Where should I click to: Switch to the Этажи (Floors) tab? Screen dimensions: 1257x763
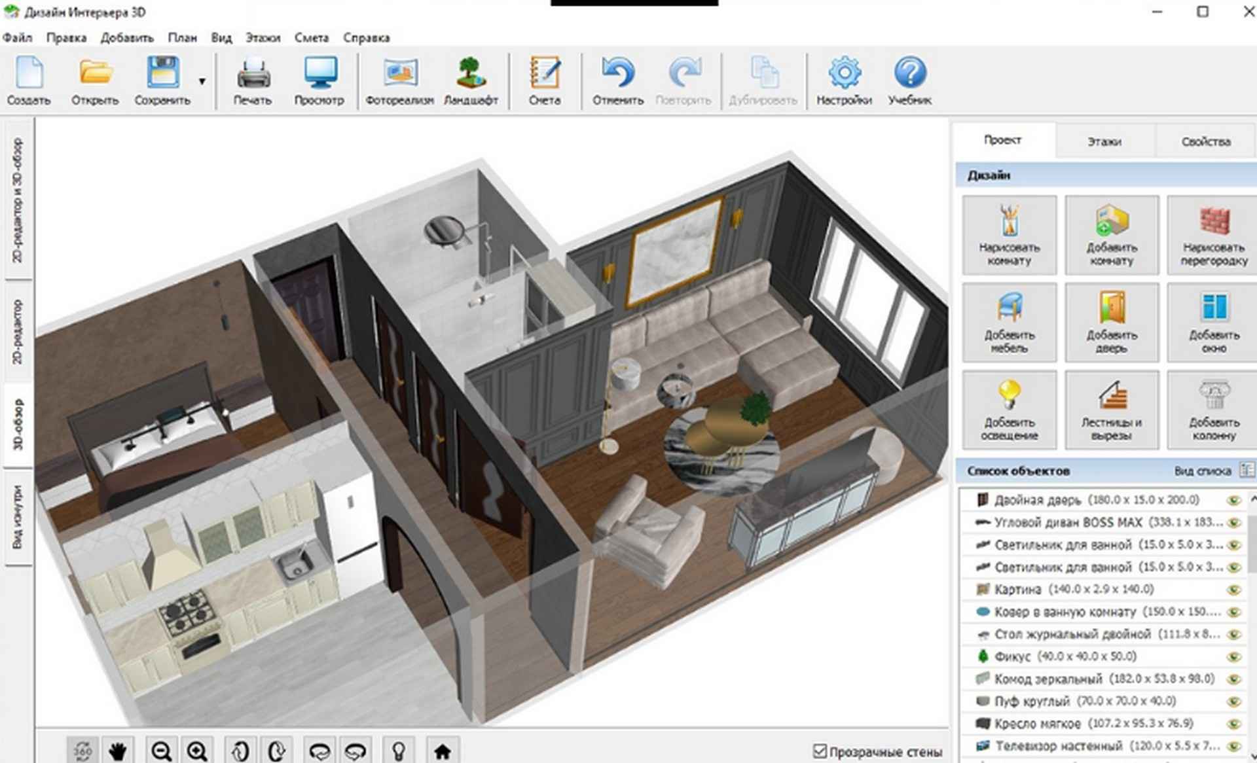point(1106,141)
